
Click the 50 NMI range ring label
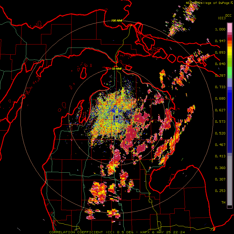coord(117,69)
